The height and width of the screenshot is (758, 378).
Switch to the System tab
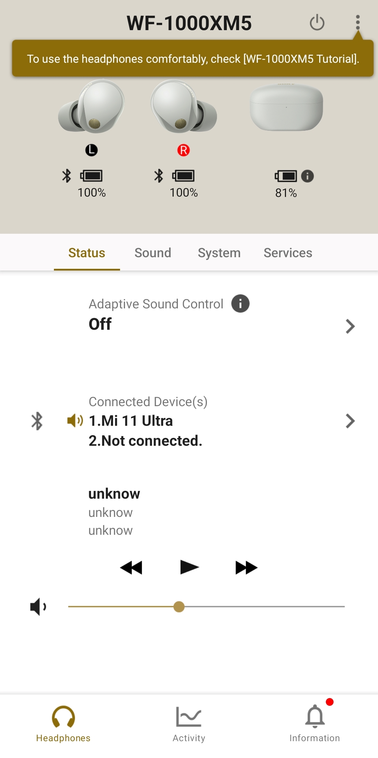(x=219, y=253)
